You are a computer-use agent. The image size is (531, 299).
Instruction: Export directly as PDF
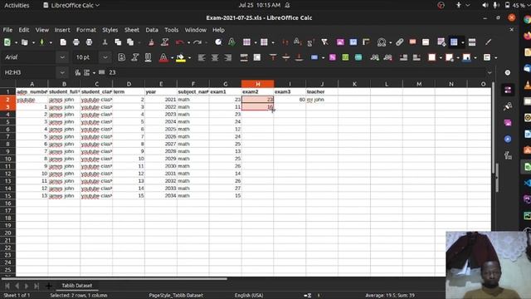(x=63, y=42)
